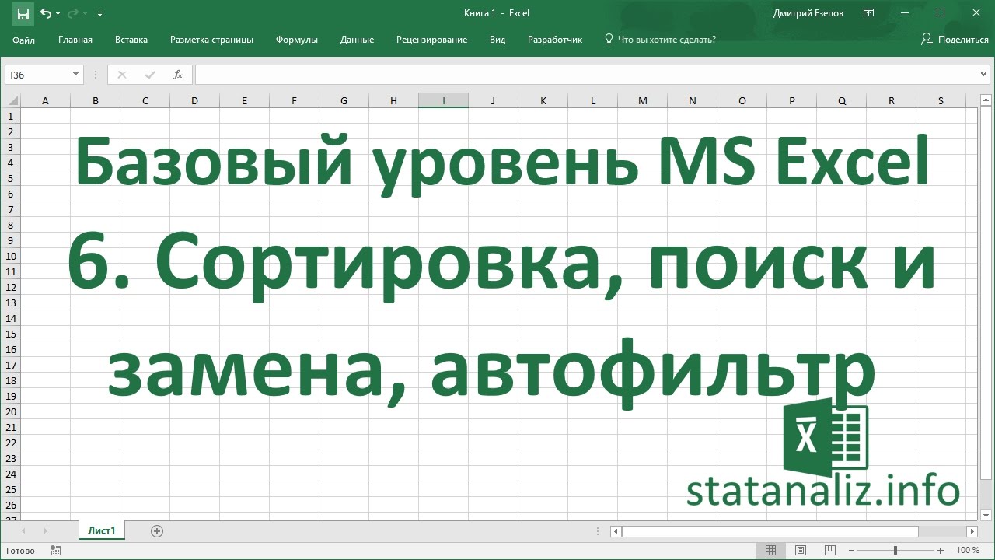This screenshot has width=995, height=560.
Task: Click inside the Name Box showing I36
Action: pos(39,75)
